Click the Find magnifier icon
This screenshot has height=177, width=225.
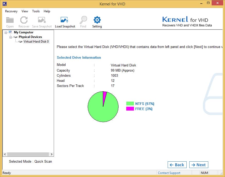click(83, 20)
